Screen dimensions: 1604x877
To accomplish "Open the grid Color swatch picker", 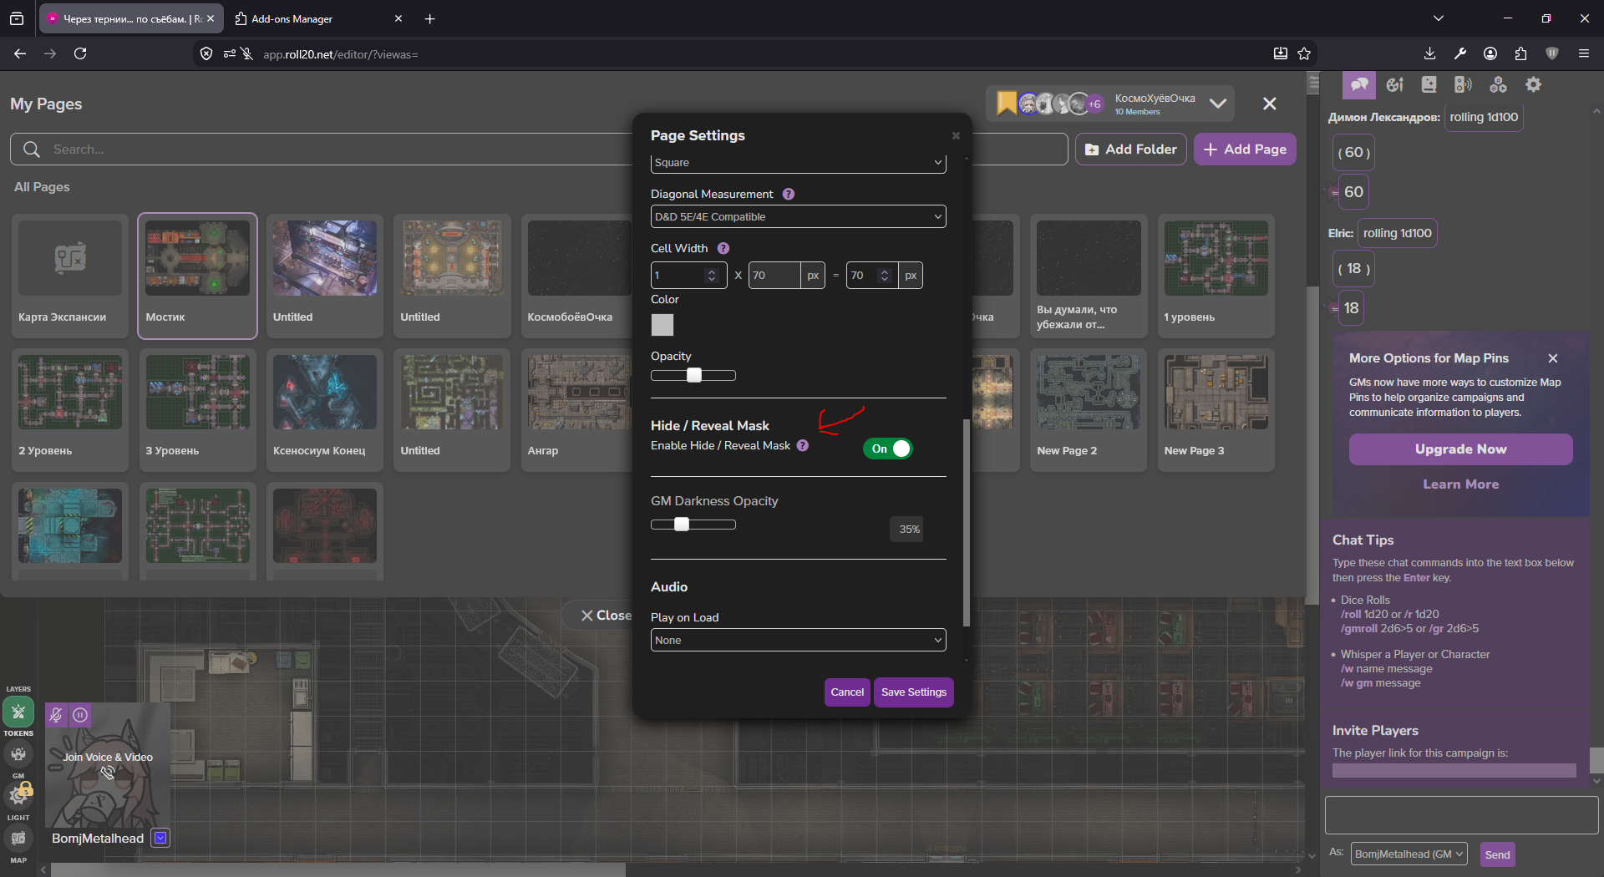I will (662, 325).
